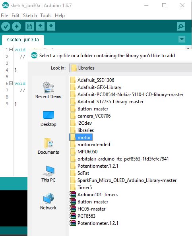Click line number 5 in editor gutter
The height and width of the screenshot is (236, 192).
[7, 77]
